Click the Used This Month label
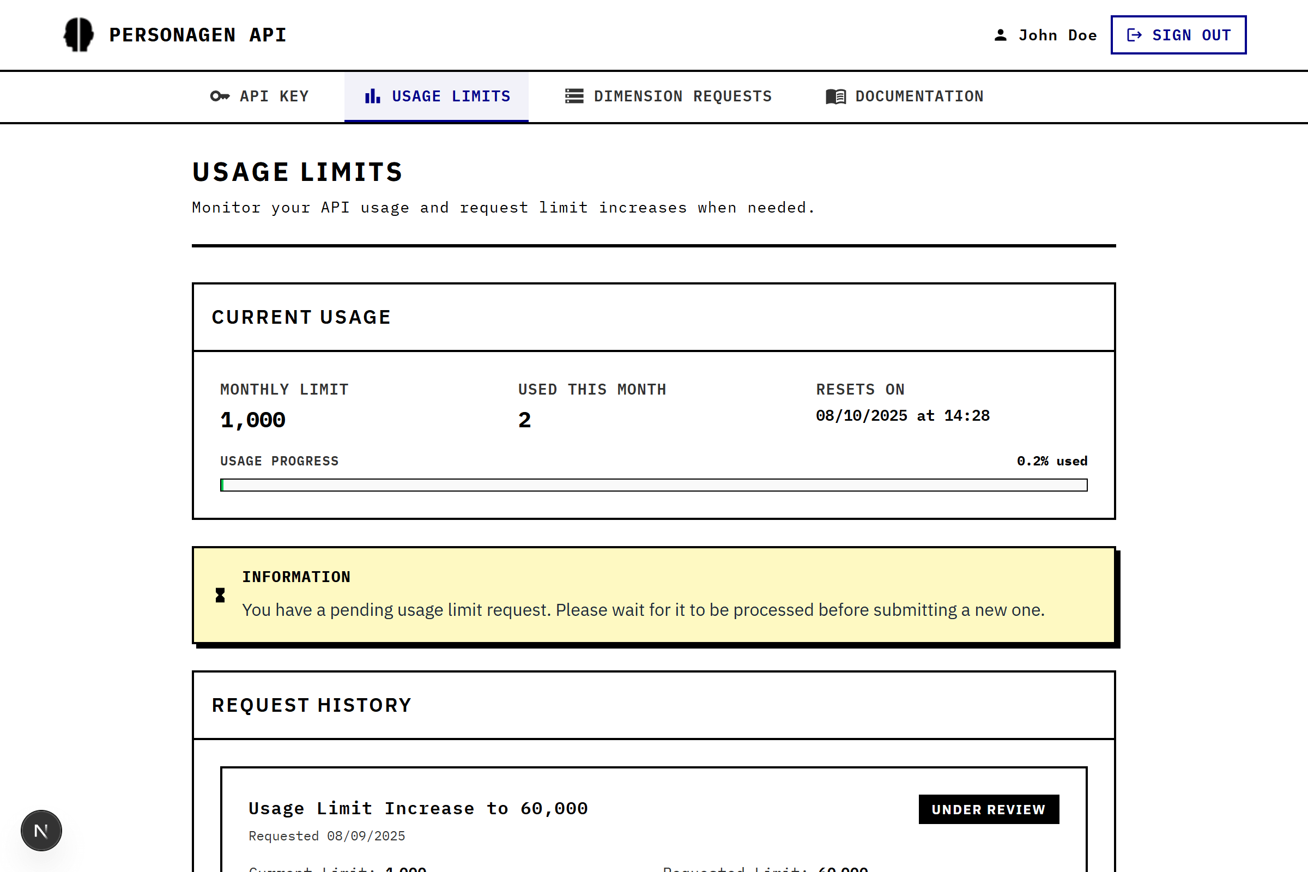The width and height of the screenshot is (1308, 872). (592, 389)
